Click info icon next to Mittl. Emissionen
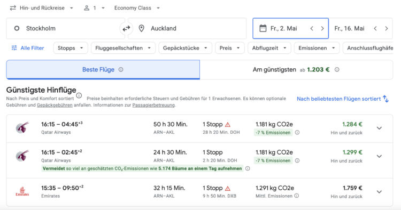This screenshot has width=401, height=210. [296, 196]
